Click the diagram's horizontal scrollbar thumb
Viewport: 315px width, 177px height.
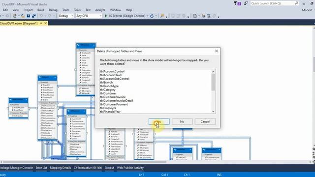(84, 162)
